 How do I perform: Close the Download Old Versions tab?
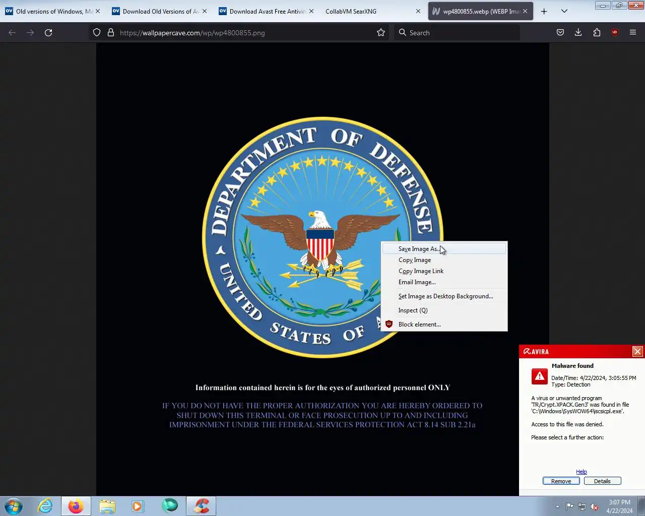[205, 11]
